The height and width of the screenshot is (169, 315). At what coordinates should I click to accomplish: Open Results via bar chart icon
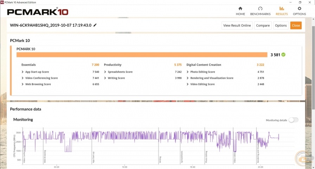coord(282,9)
